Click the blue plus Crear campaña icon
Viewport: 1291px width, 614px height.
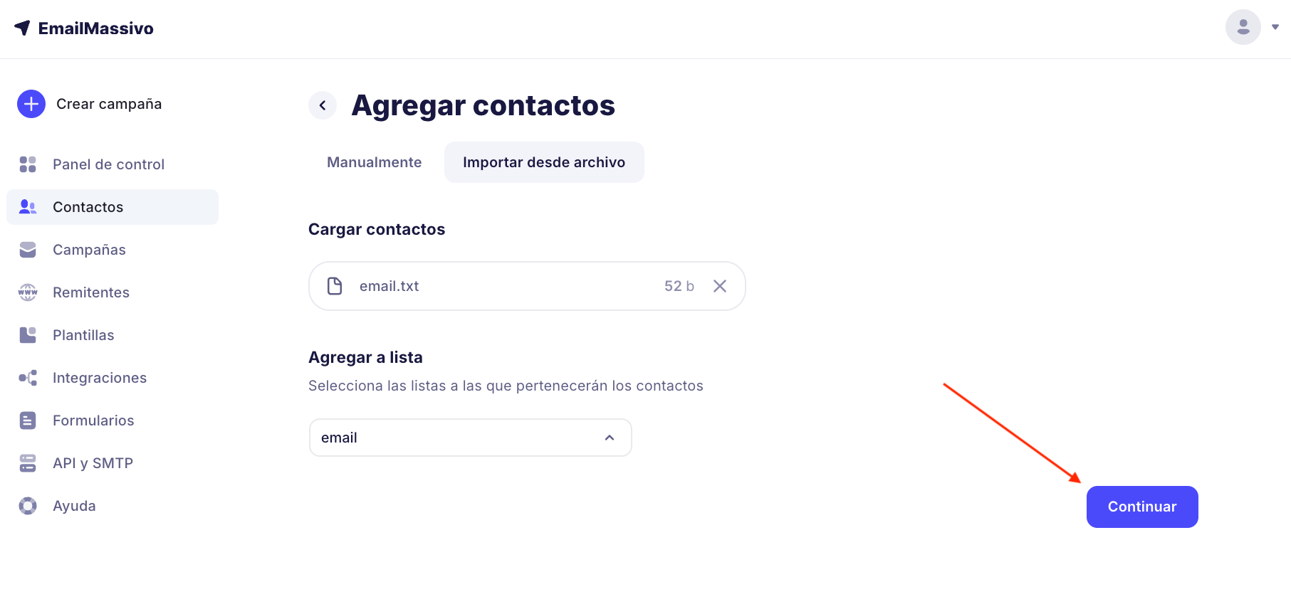click(31, 104)
